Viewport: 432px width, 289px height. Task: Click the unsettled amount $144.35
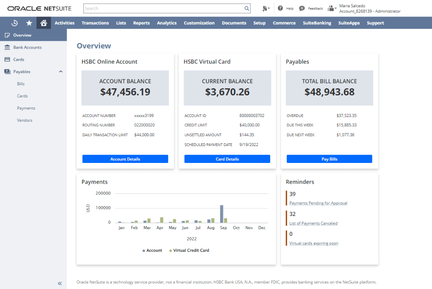point(247,135)
